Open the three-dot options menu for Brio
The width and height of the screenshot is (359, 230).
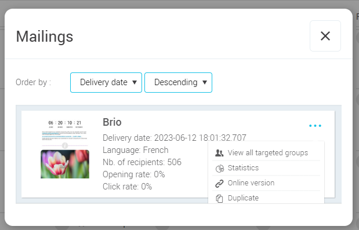coord(315,126)
